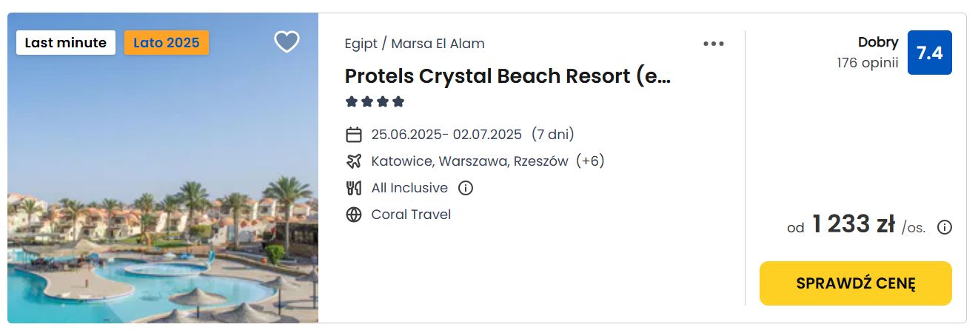
Task: Open the hotel pool photo thumbnail
Action: point(163,168)
